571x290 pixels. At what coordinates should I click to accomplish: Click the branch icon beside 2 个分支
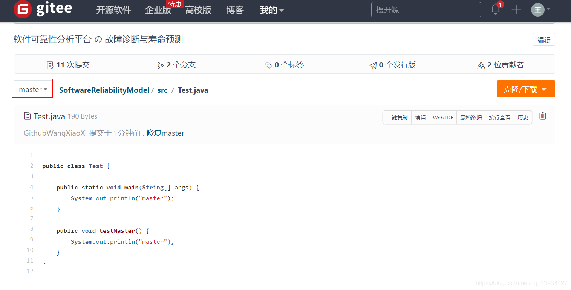pos(161,65)
